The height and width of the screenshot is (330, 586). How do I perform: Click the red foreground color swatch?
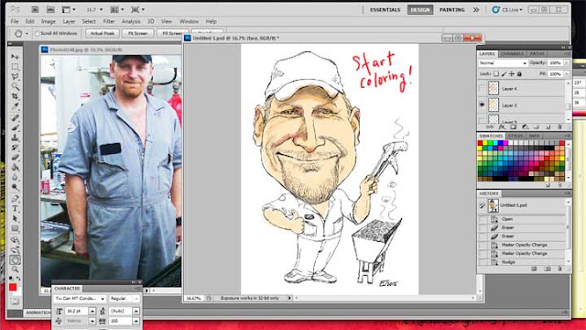(13, 287)
